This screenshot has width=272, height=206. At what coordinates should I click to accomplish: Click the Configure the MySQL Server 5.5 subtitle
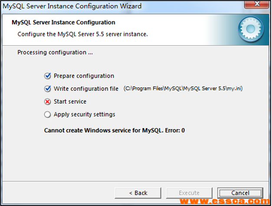(82, 34)
